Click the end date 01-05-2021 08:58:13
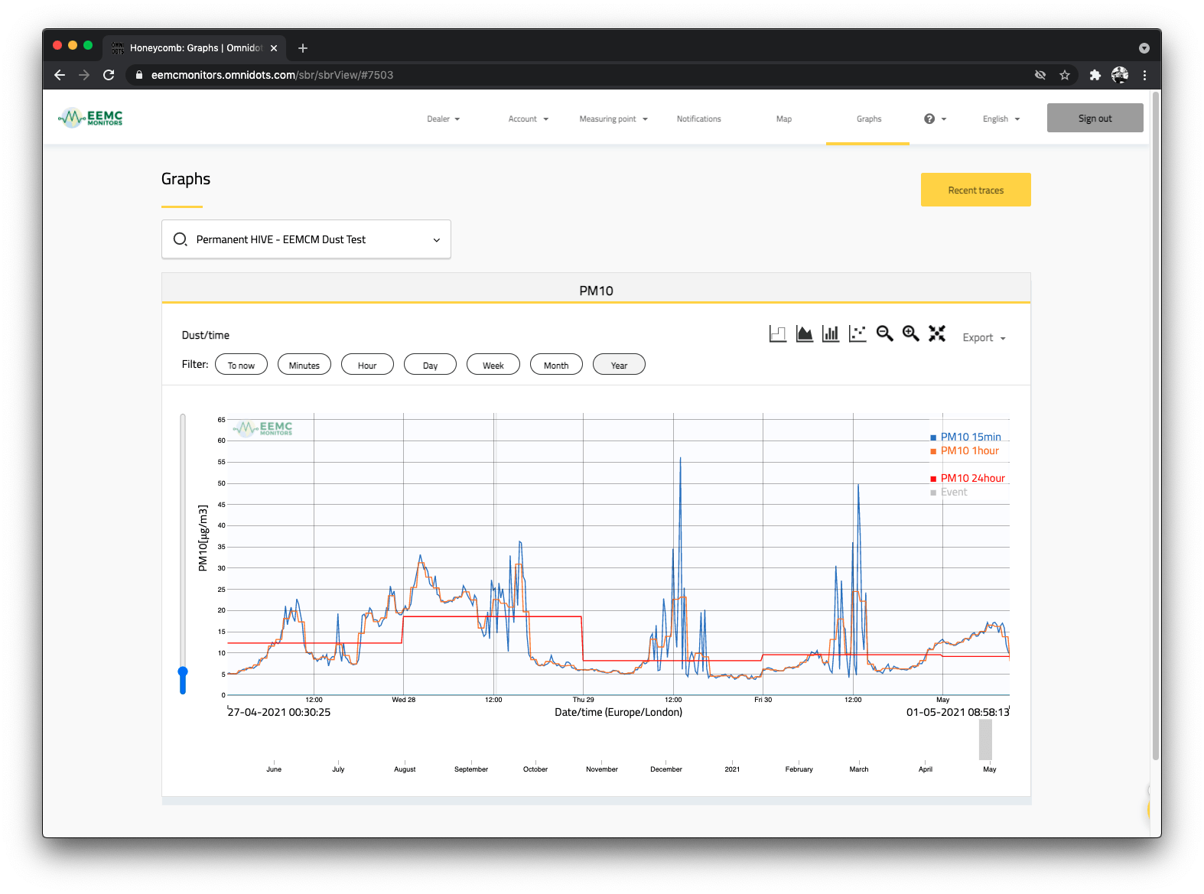The width and height of the screenshot is (1204, 894). 958,712
